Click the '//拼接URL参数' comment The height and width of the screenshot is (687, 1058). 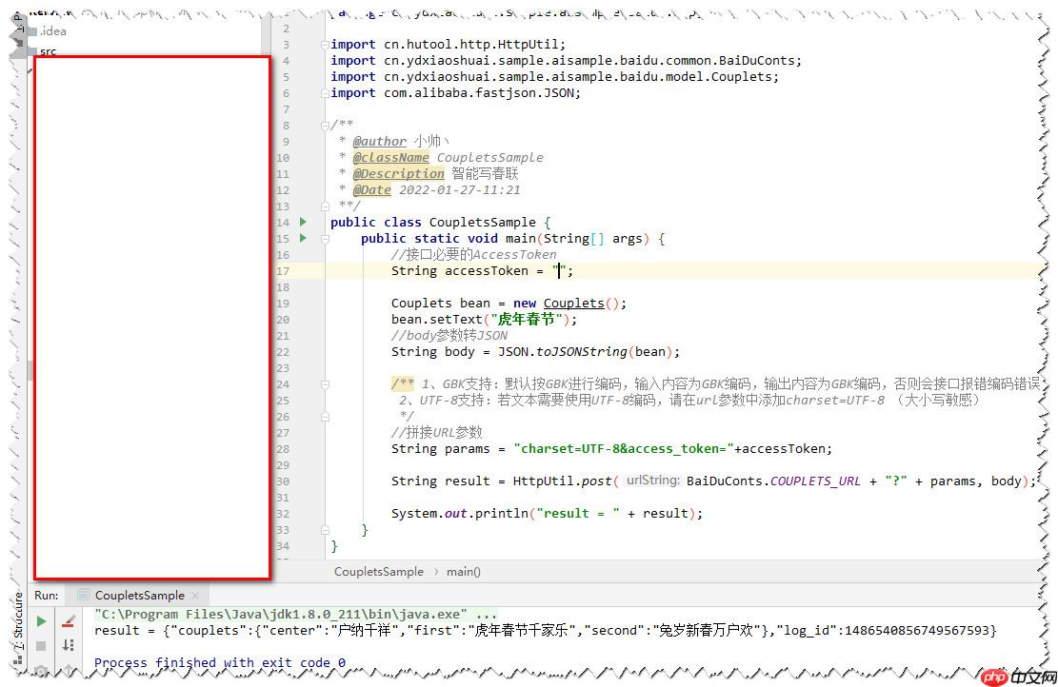pos(436,433)
